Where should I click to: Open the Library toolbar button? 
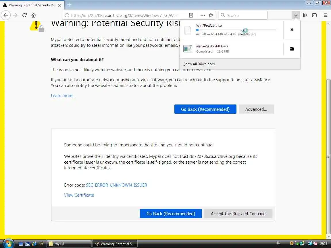[x=305, y=15]
